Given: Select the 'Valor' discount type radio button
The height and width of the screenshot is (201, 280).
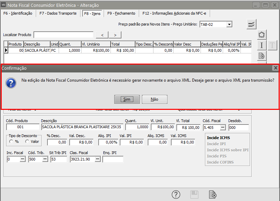Looking at the screenshot, I should [27, 141].
